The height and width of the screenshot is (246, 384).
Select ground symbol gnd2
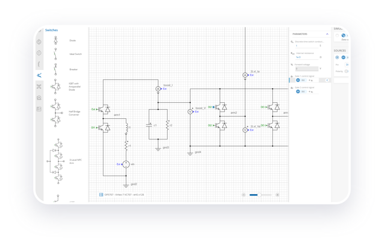pyautogui.click(x=126, y=185)
